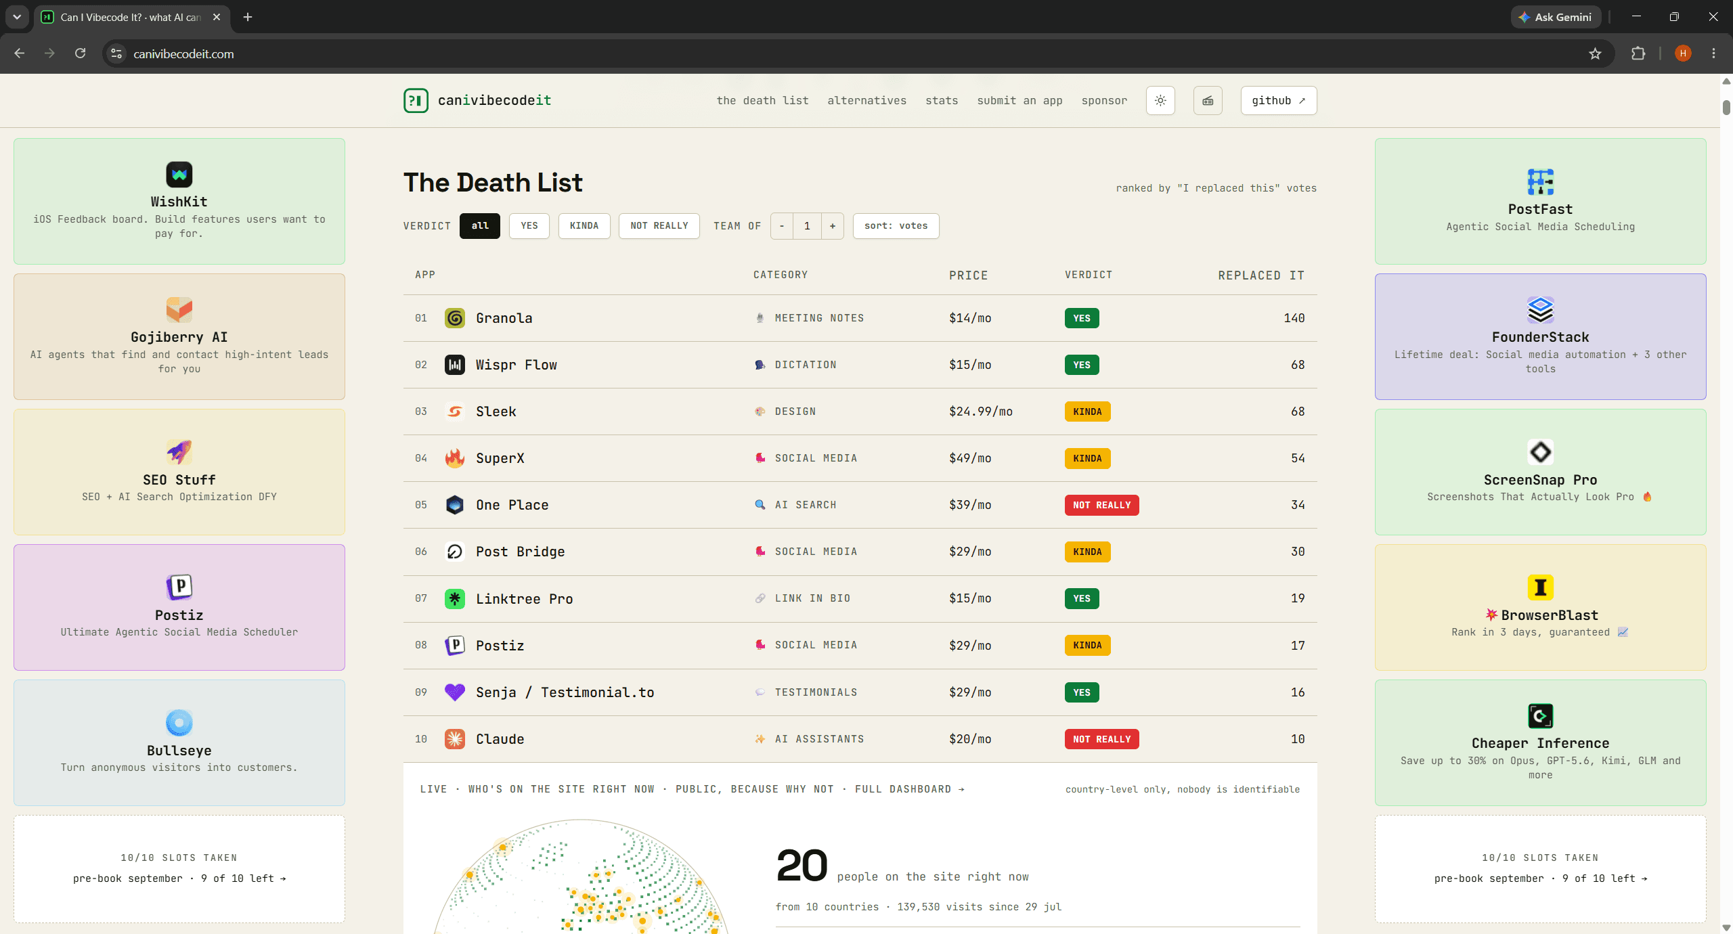Click Senja / Testimonial.to name

tap(565, 692)
